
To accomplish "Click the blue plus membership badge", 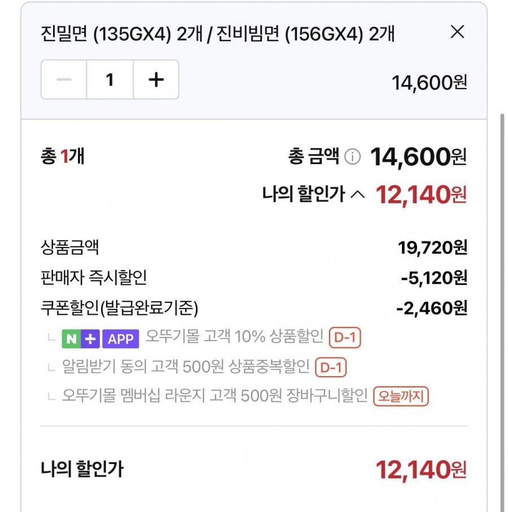I will pos(90,338).
